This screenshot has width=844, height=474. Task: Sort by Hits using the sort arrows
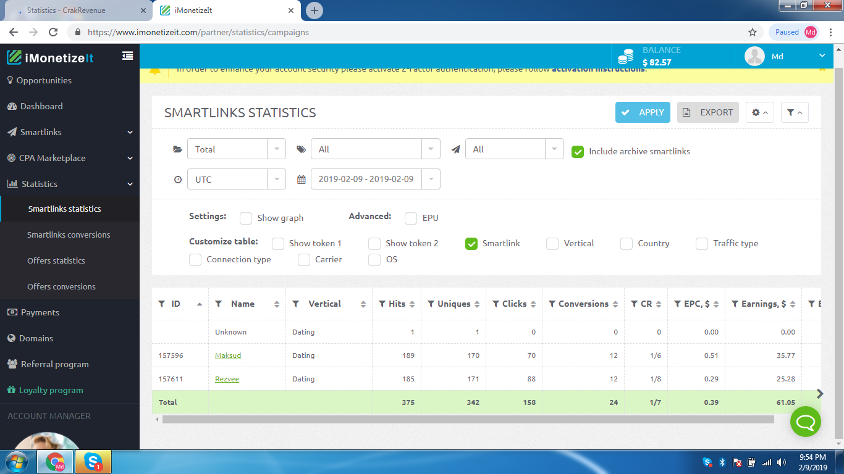click(x=412, y=304)
